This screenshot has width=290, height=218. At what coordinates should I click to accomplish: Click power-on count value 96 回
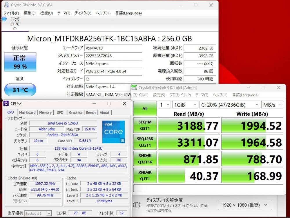pos(200,71)
